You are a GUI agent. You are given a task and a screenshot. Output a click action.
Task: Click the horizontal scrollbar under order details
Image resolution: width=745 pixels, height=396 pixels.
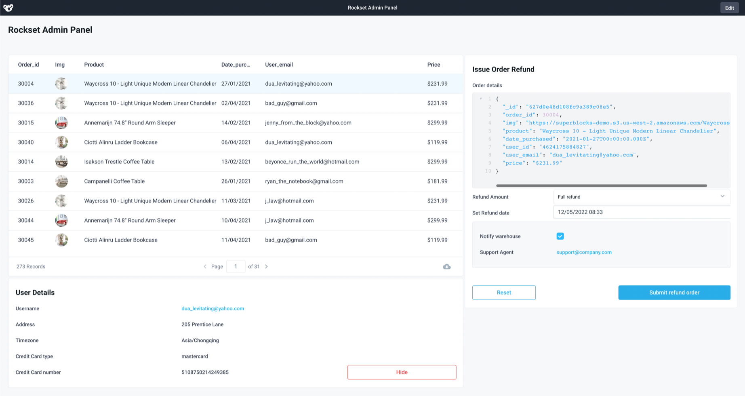click(x=602, y=185)
